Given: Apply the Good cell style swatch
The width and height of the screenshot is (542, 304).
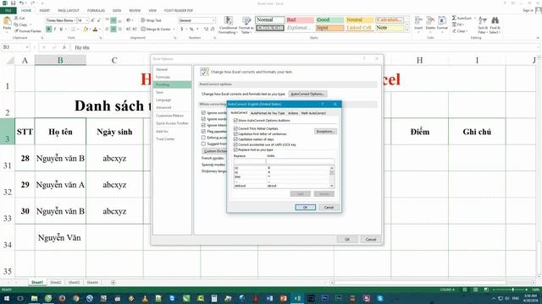Looking at the screenshot, I should [x=329, y=19].
